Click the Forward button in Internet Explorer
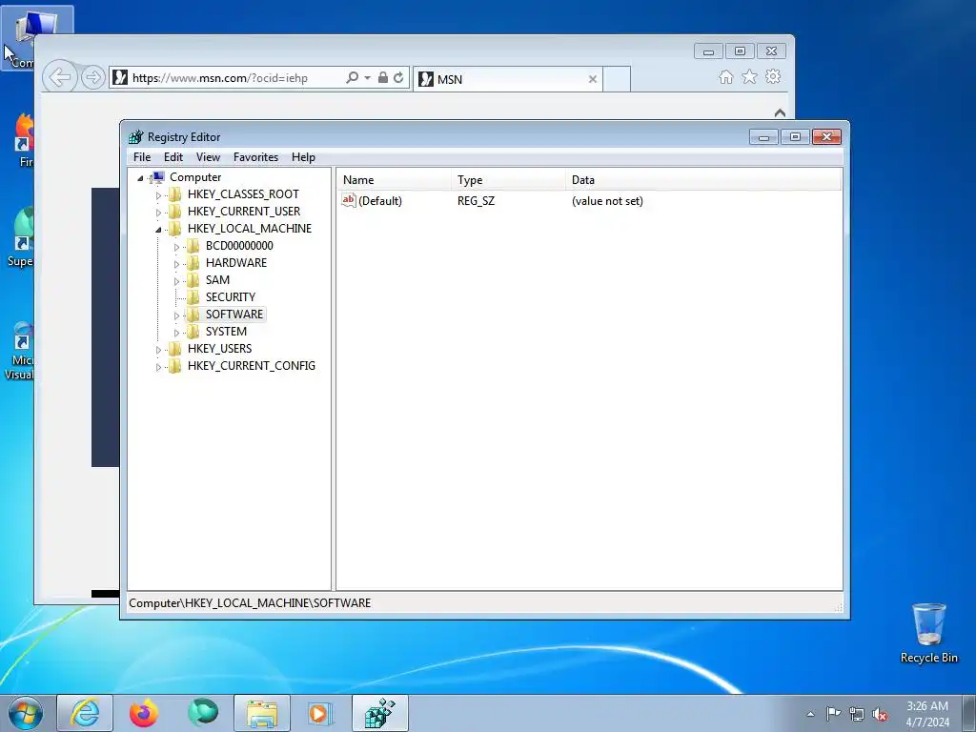The width and height of the screenshot is (976, 732). (x=92, y=78)
